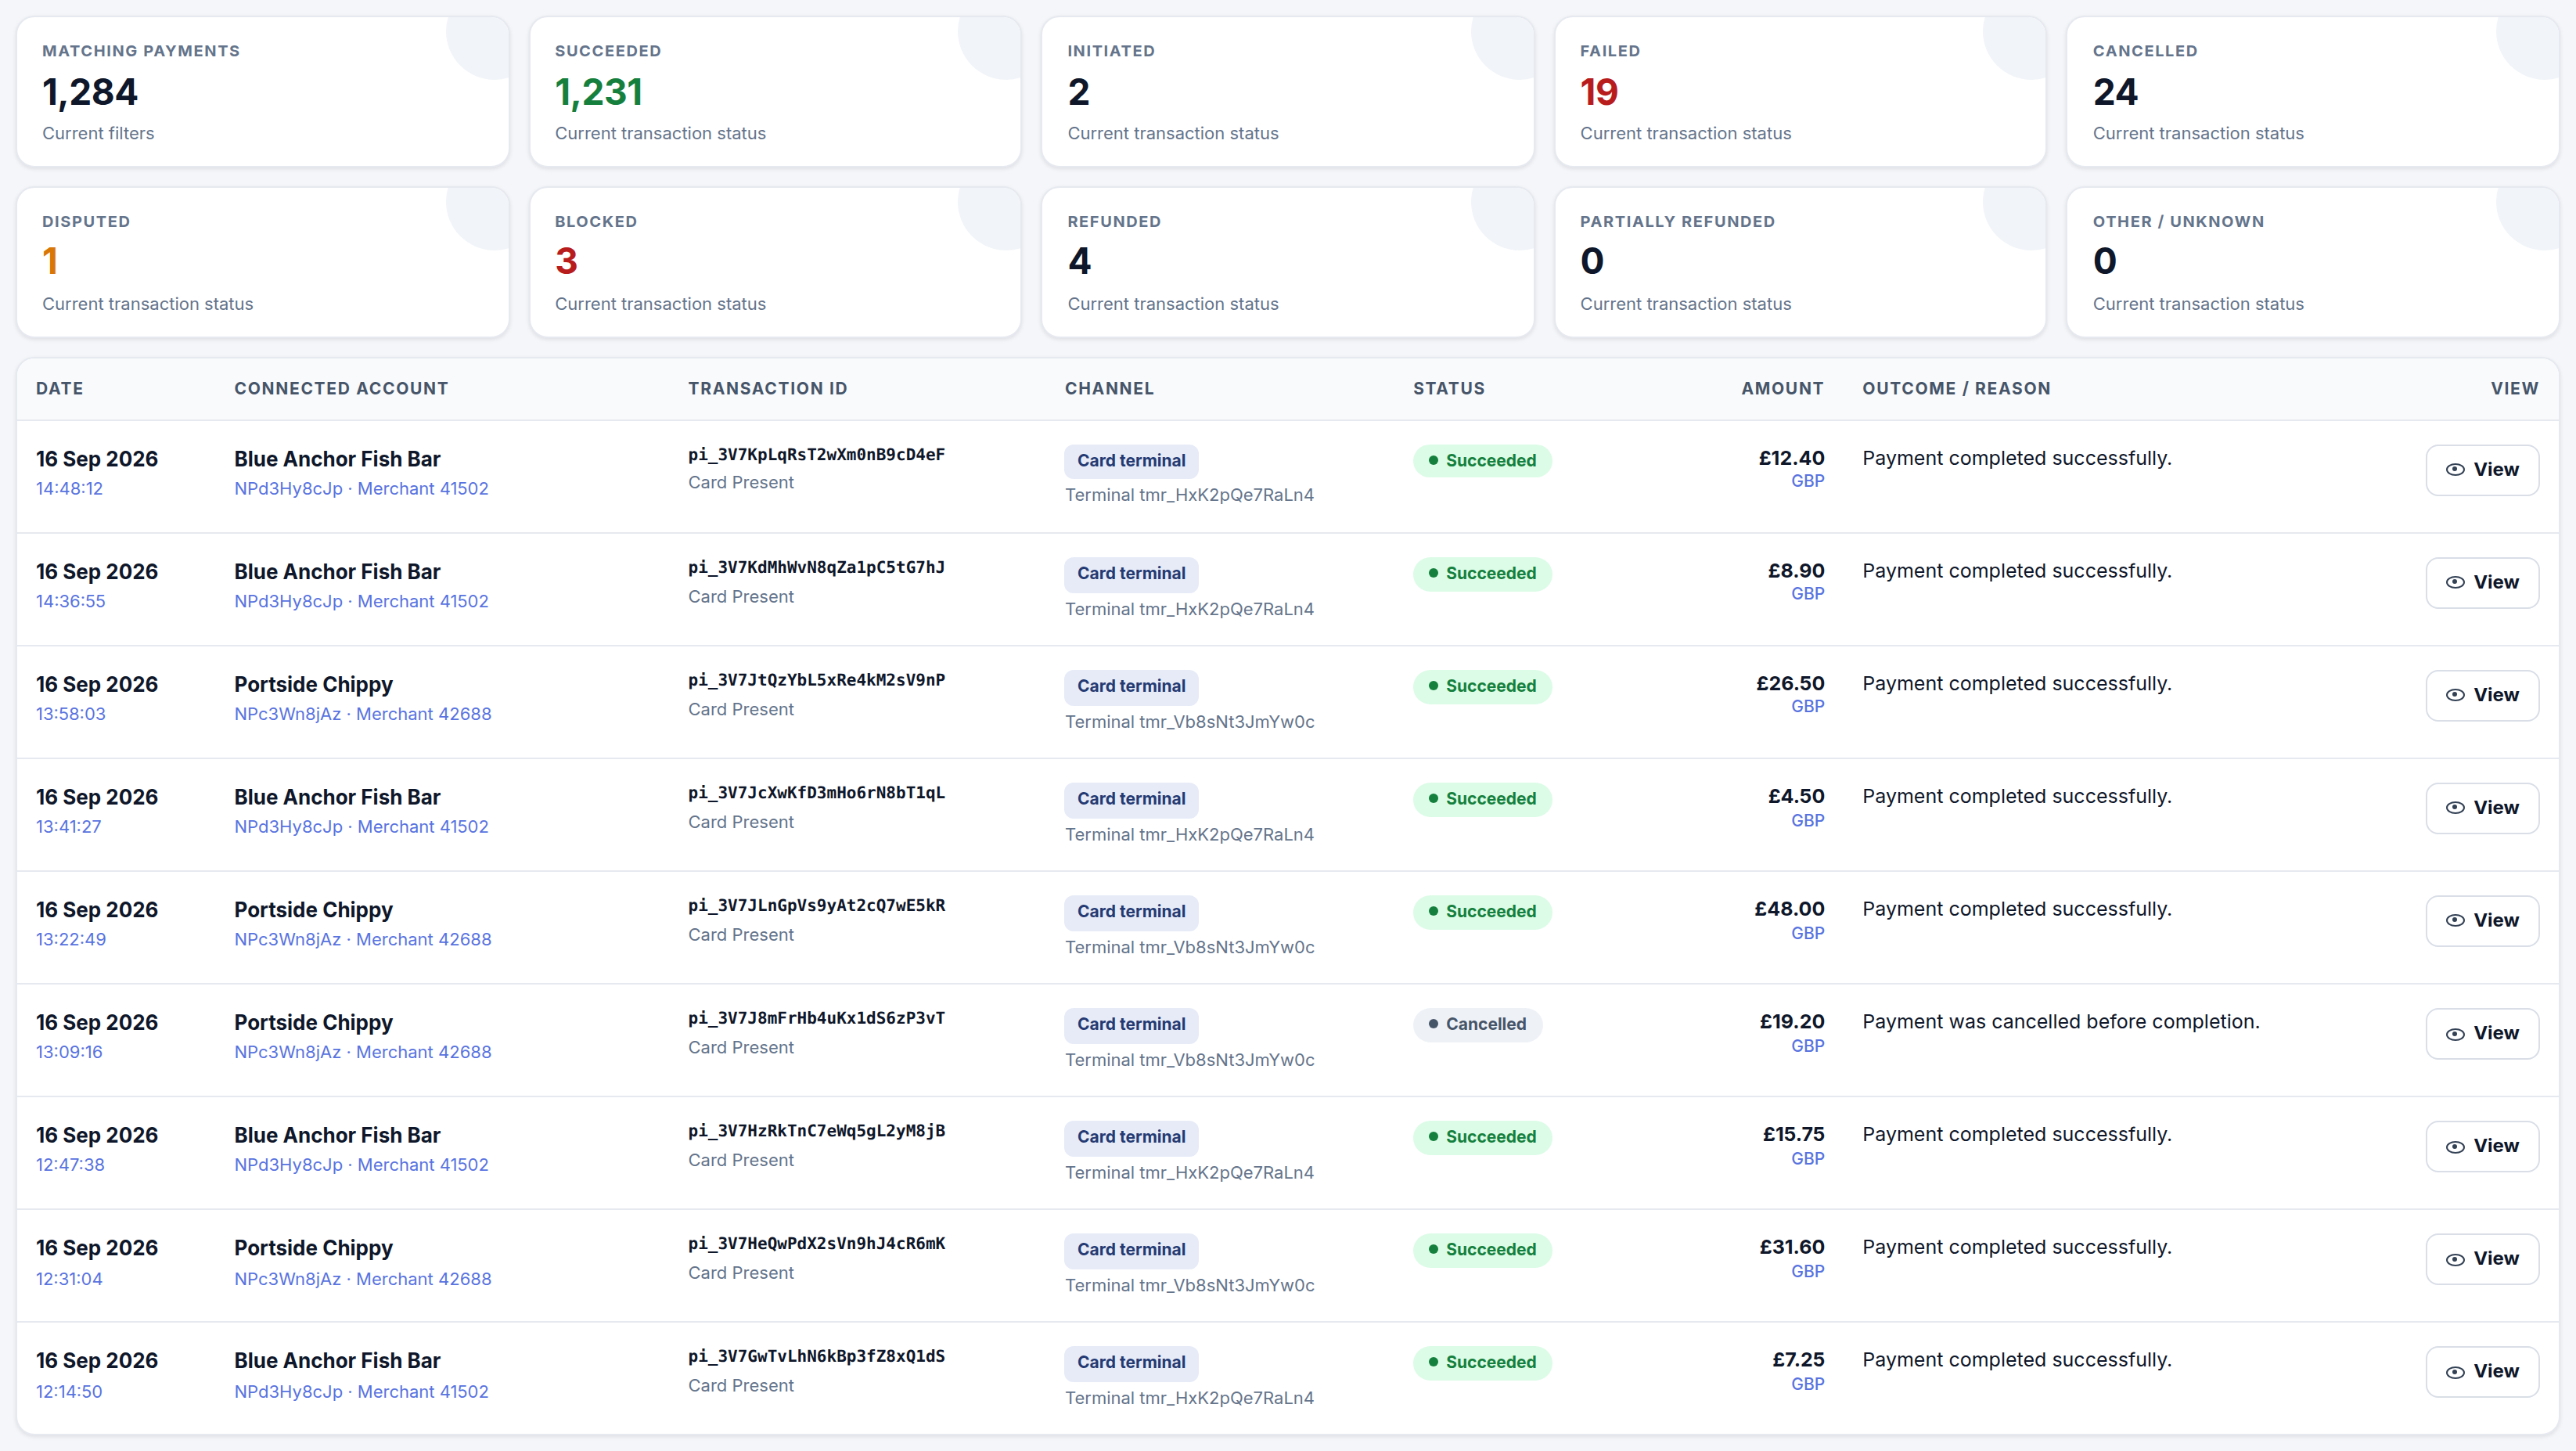Viewport: 2576px width, 1451px height.
Task: Open View for the cancelled £19.20 payment
Action: coord(2482,1034)
